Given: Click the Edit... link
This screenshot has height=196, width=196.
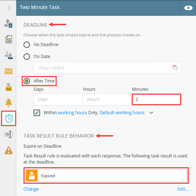Looking at the screenshot, I should pos(183,189).
